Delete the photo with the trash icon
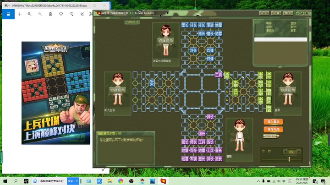Image resolution: width=330 pixels, height=185 pixels. click(x=50, y=14)
